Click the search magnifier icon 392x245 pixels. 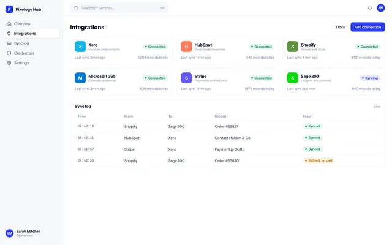(x=76, y=8)
